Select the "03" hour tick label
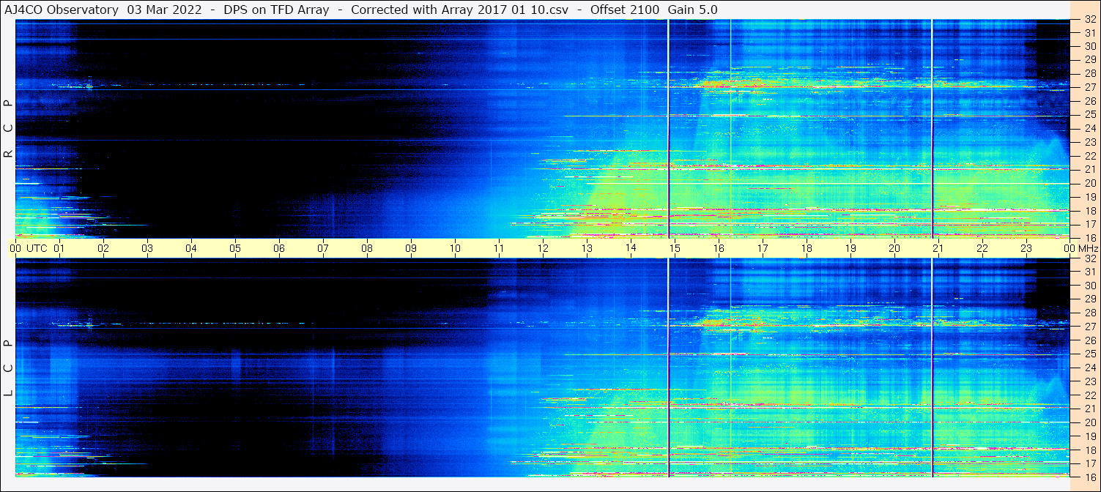Screen dimensions: 1101x492 (147, 249)
